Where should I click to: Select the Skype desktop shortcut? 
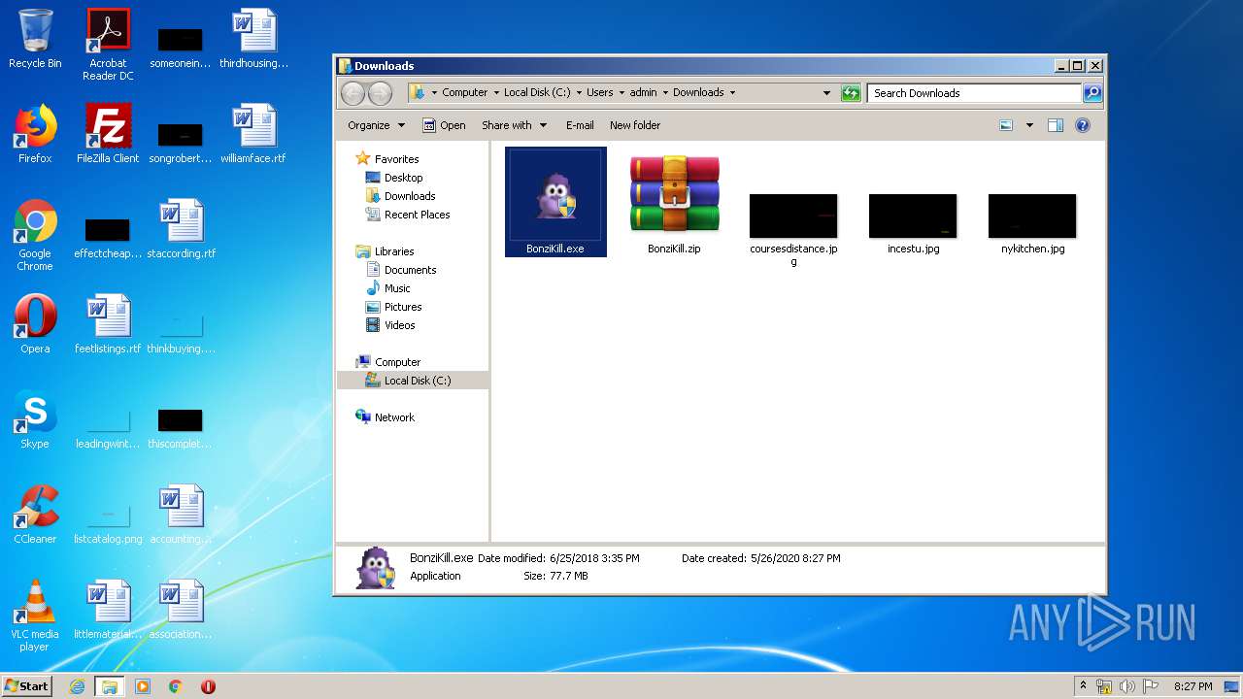[x=35, y=419]
